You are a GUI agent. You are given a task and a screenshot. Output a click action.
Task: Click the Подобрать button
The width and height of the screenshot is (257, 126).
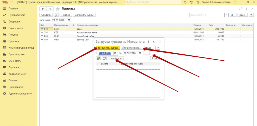coord(115,58)
